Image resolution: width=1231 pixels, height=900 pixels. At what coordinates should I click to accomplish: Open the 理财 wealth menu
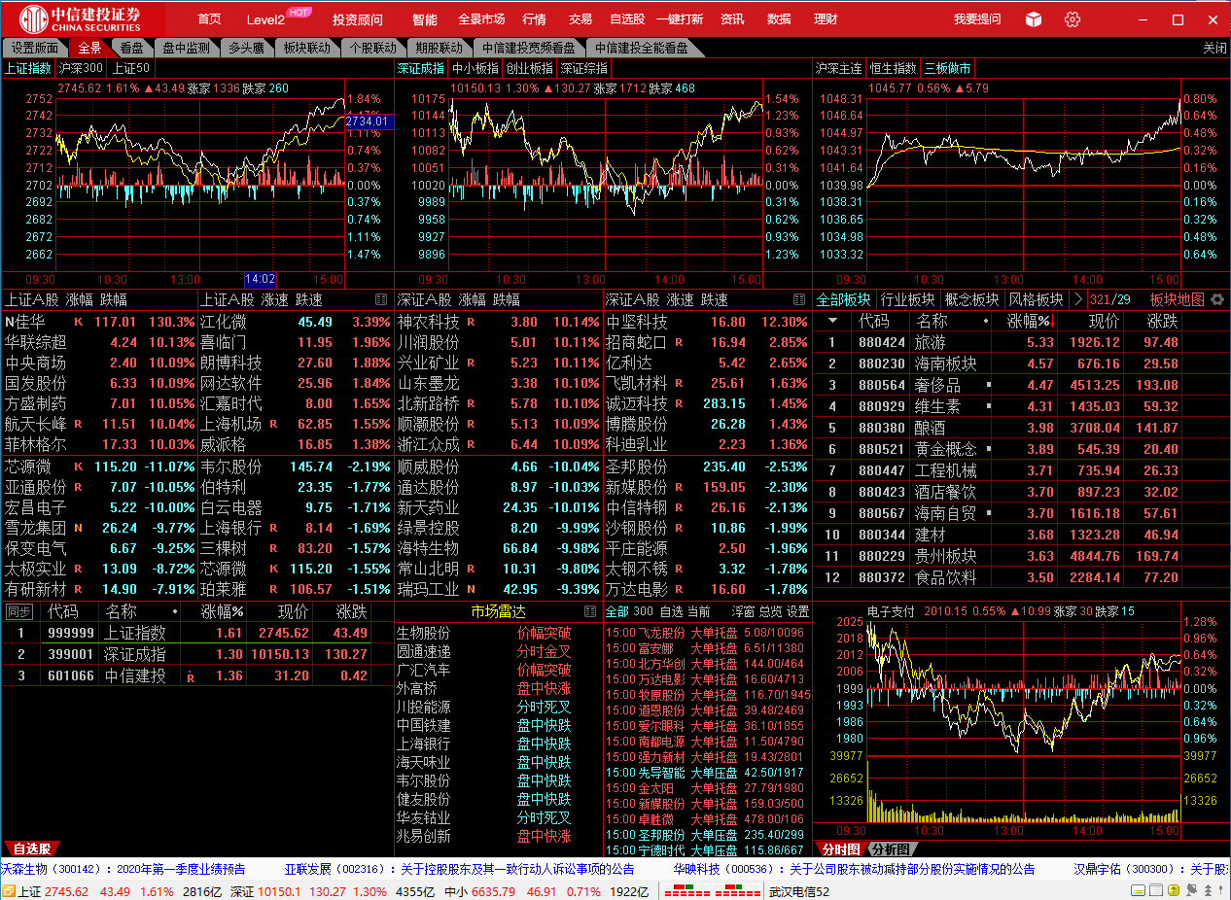826,19
